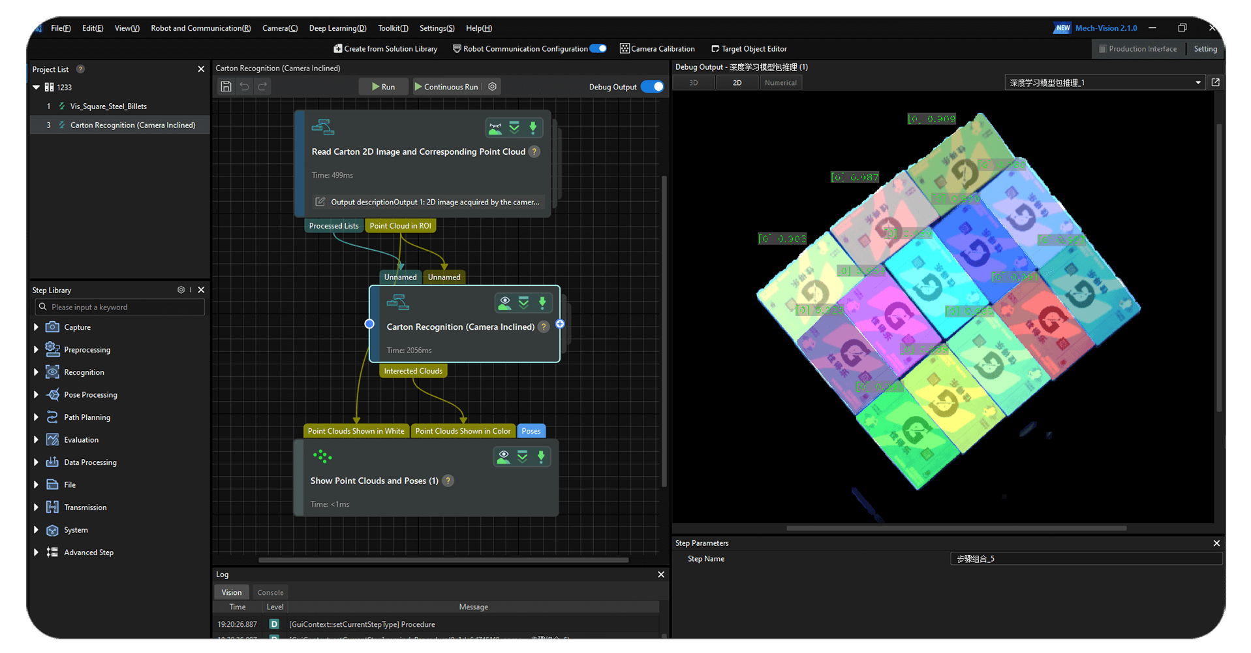
Task: Open the Deep Learning menu
Action: point(337,28)
